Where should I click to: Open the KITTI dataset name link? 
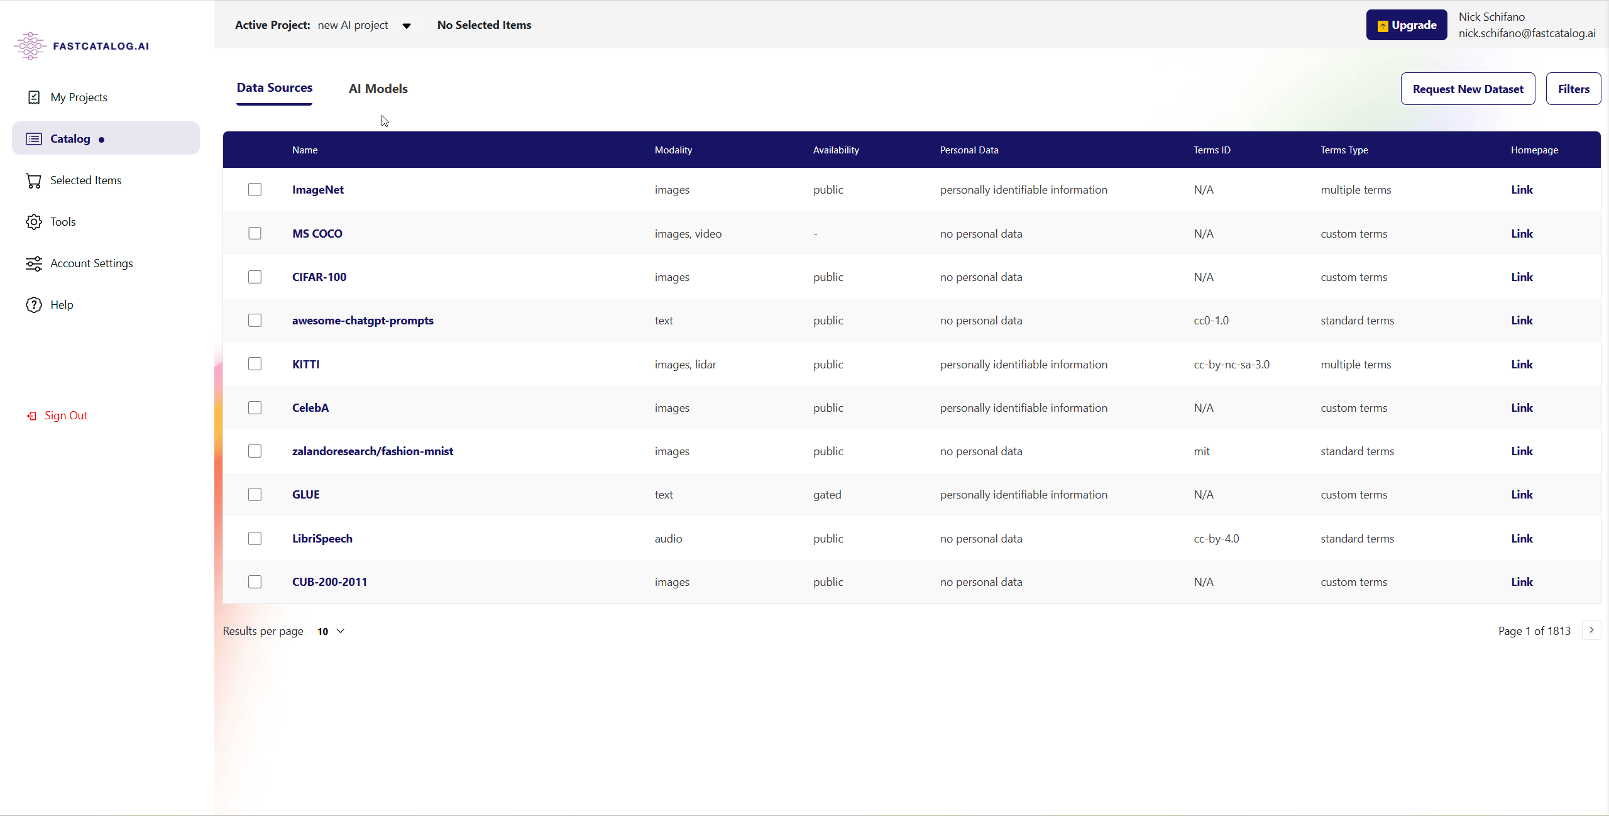pyautogui.click(x=305, y=364)
